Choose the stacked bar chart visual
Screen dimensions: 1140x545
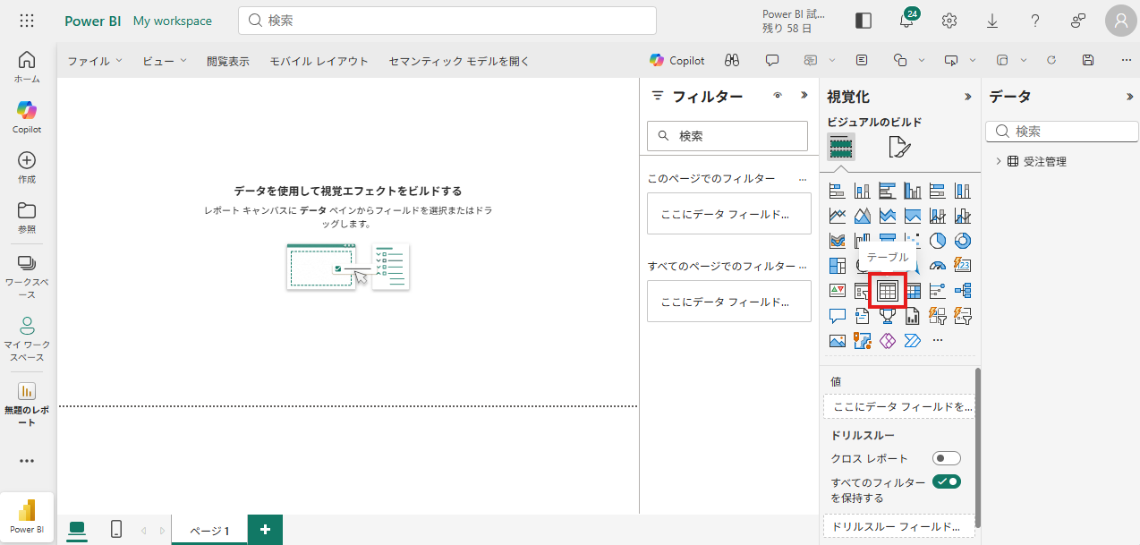tap(838, 191)
